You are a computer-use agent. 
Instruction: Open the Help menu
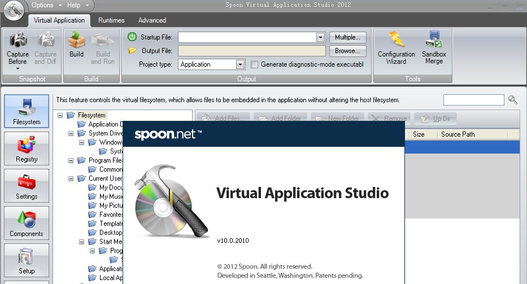tap(77, 5)
